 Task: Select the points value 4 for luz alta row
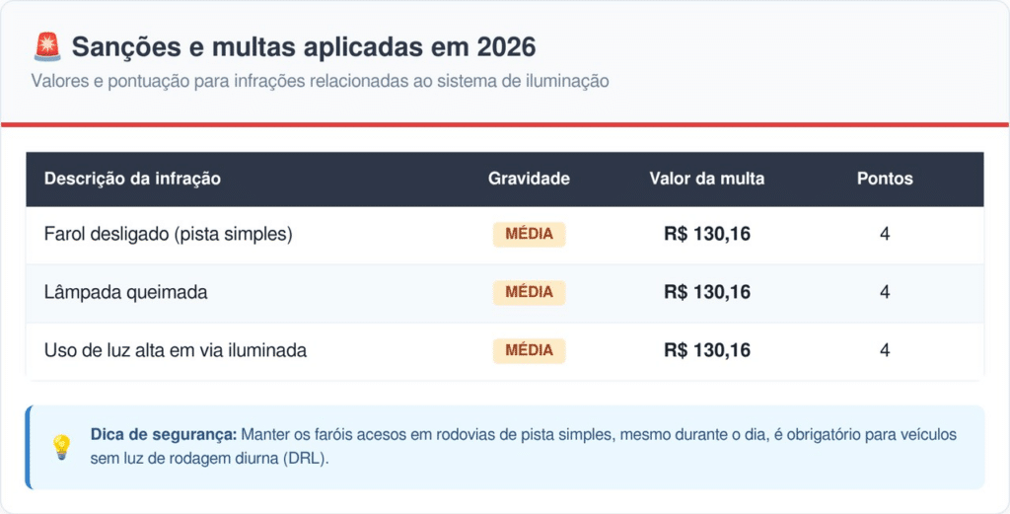pos(885,350)
